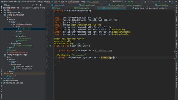This screenshot has width=178, height=100.
Task: Click @RestController annotation in code
Action: [63, 41]
